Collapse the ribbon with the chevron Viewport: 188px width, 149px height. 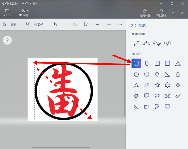click(182, 13)
